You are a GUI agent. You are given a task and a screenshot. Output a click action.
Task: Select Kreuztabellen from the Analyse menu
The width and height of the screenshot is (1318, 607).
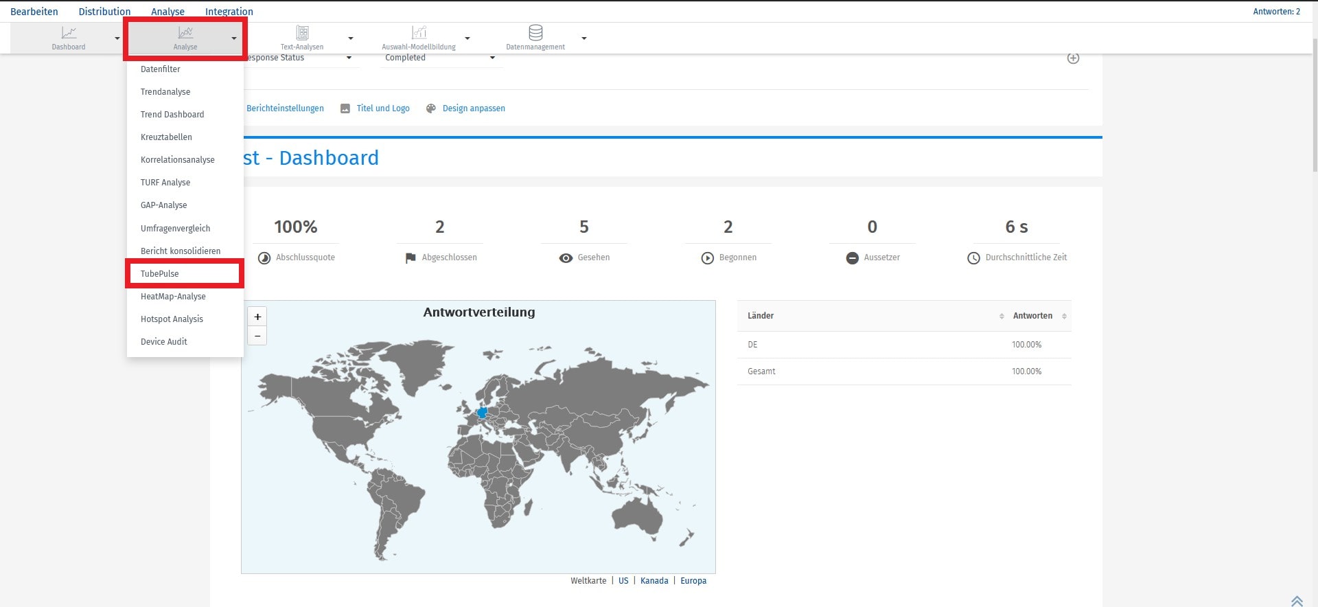[x=166, y=137]
